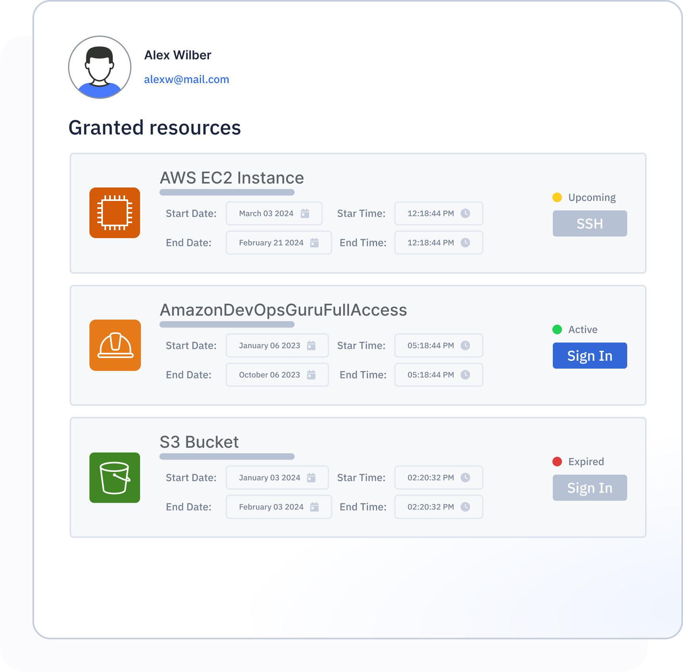Viewport: 683px width, 672px height.
Task: Click the yellow Upcoming status dot
Action: click(x=557, y=197)
